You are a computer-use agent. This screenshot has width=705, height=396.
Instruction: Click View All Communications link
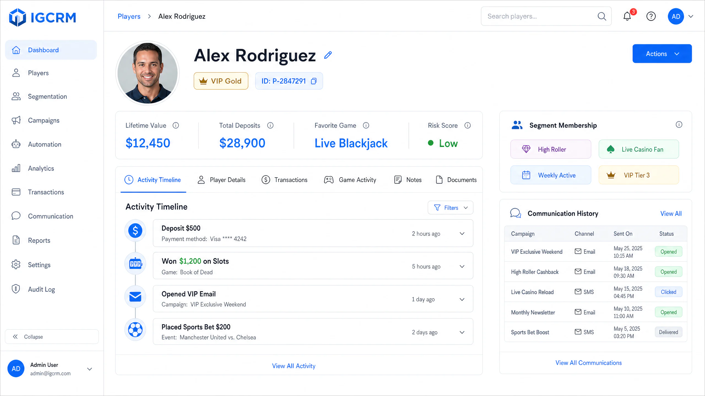589,363
